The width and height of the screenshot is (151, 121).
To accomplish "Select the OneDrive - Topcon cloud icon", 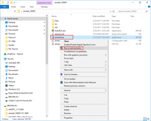I will pyautogui.click(x=5, y=54).
